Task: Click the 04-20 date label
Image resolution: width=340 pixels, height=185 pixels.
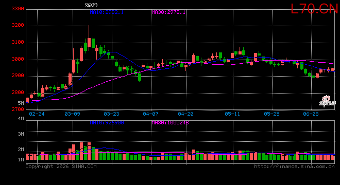Action: click(185, 114)
